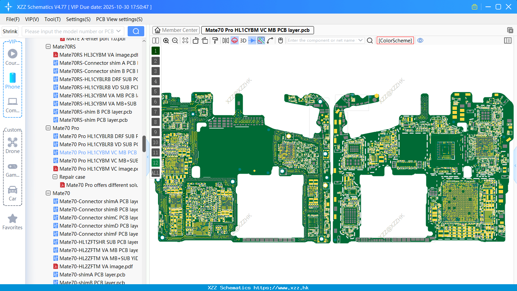Open the Settings(S) menu
Viewport: 517px width, 291px height.
[x=78, y=19]
